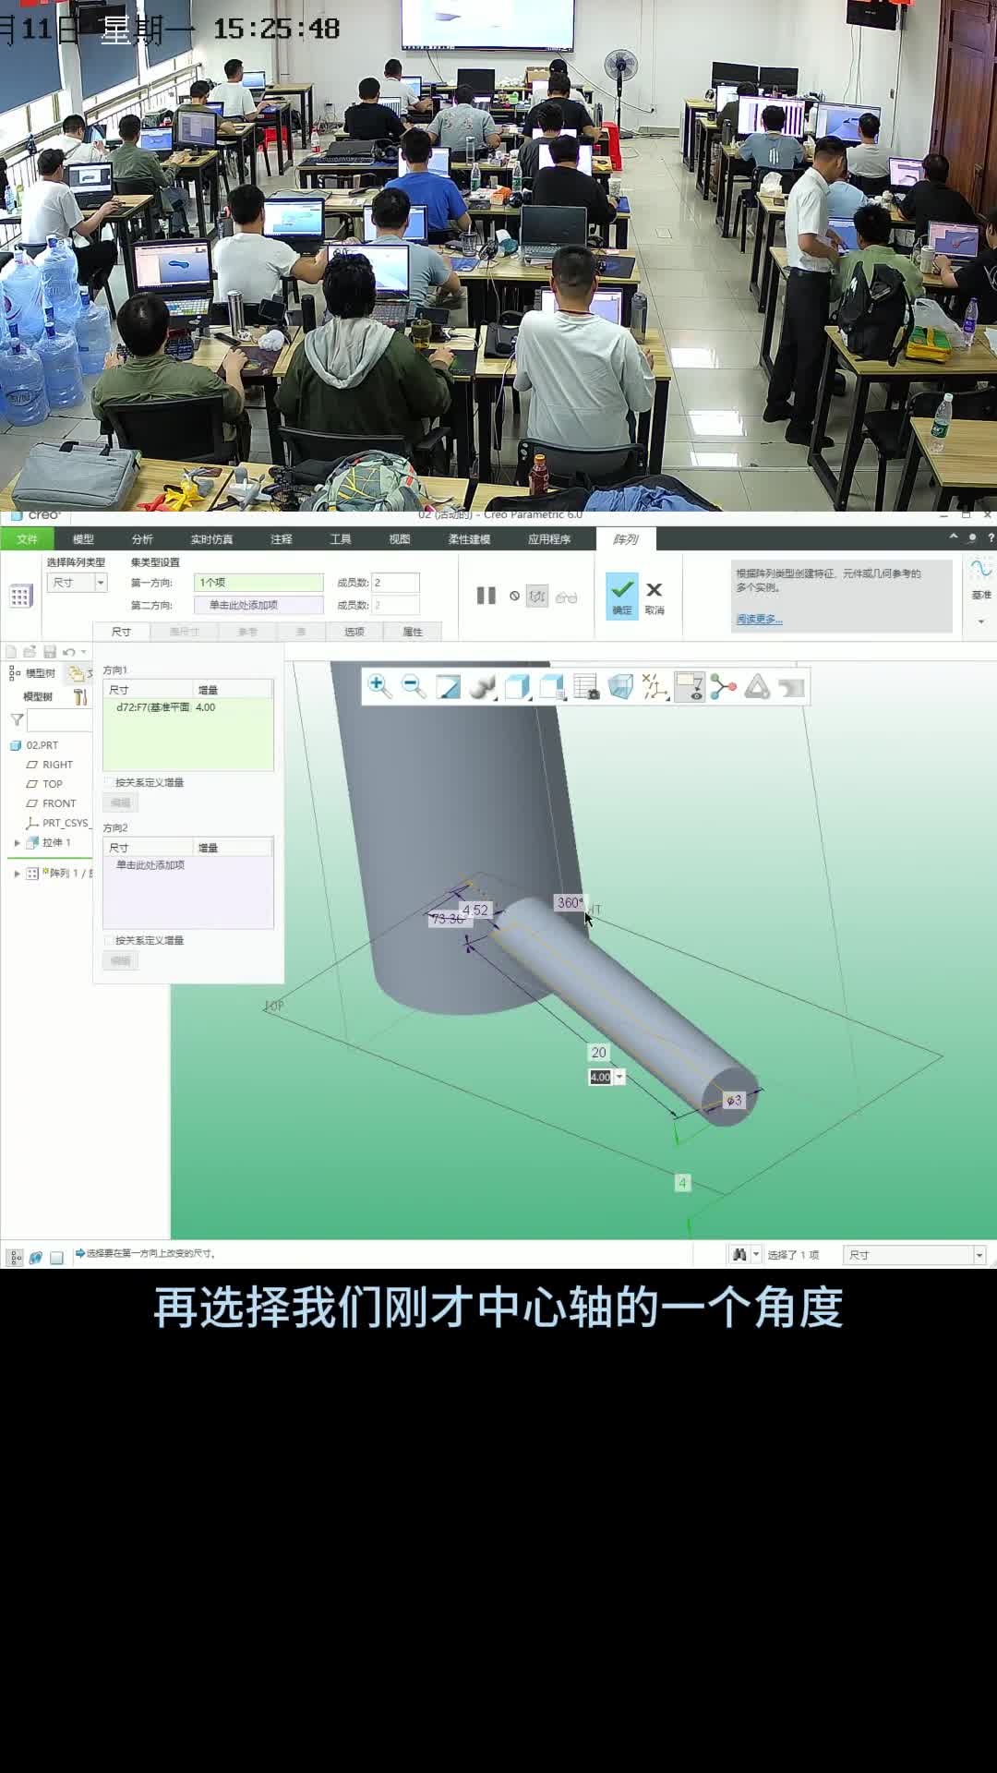
Task: Click the first direction 成员数 field with 2
Action: click(395, 583)
